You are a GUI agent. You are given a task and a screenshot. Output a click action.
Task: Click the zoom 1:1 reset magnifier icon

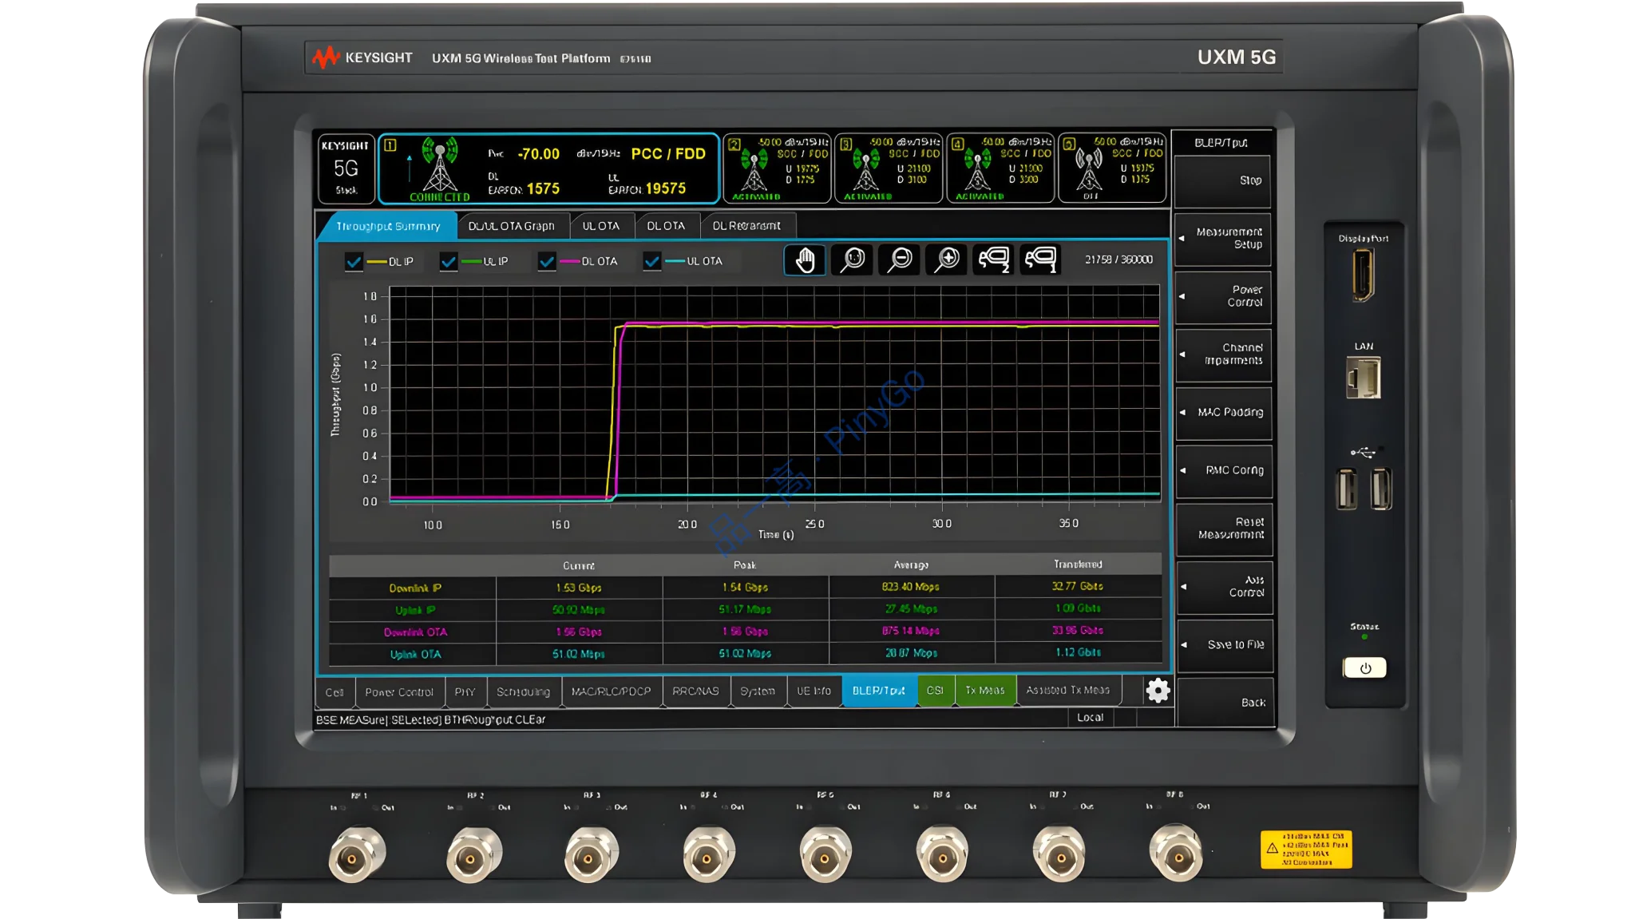[x=852, y=259]
